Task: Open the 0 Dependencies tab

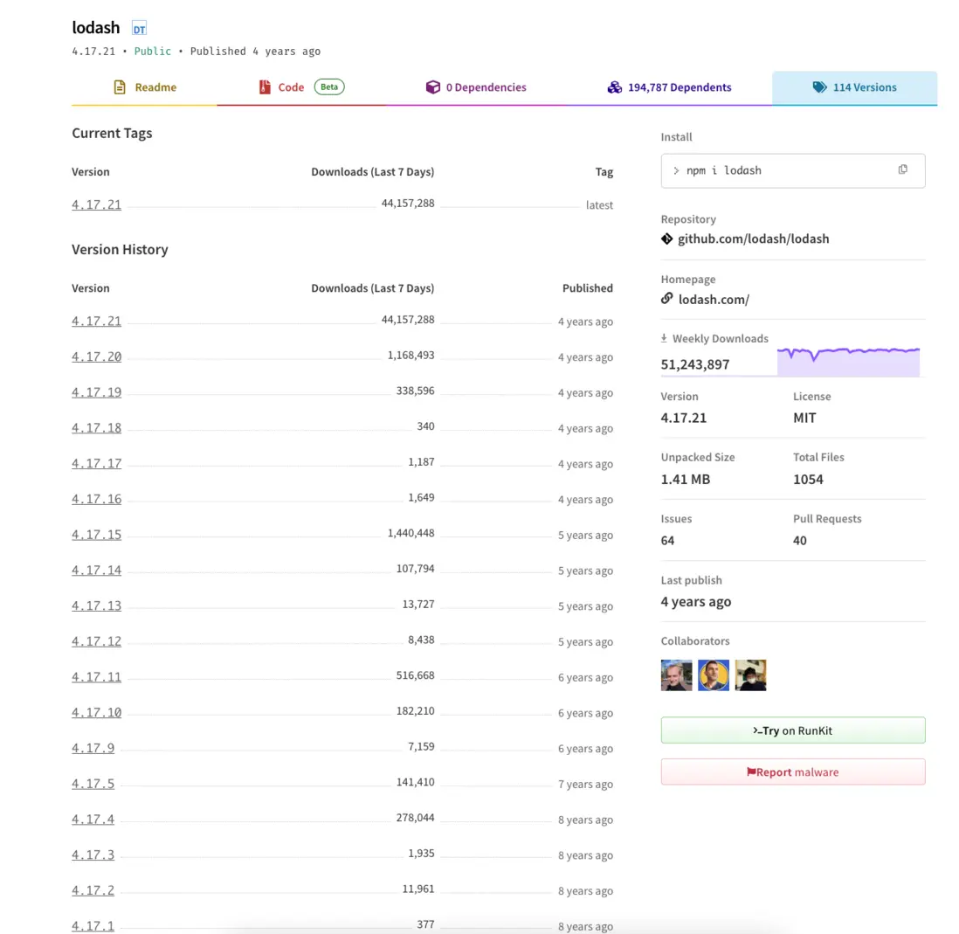Action: (x=477, y=87)
